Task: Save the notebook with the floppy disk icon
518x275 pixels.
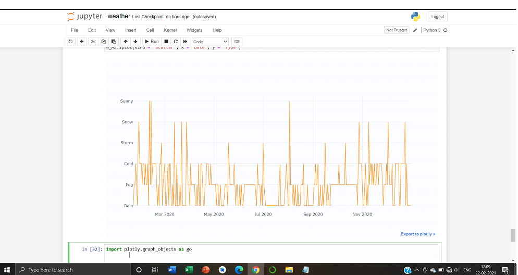Action: (x=71, y=41)
